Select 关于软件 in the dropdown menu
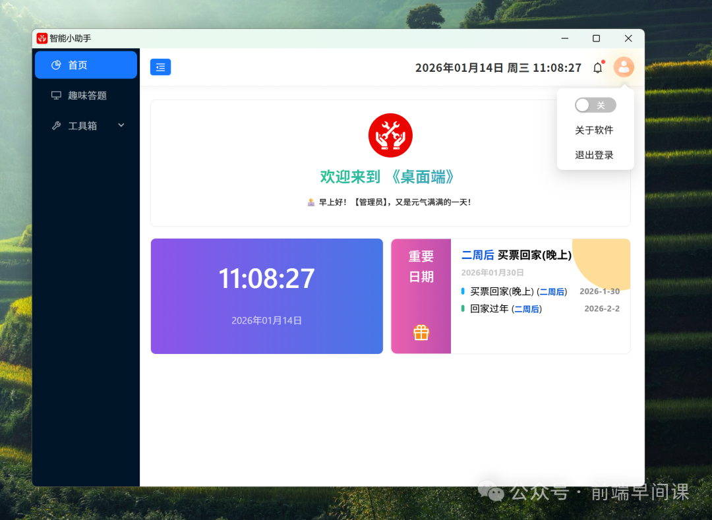This screenshot has width=712, height=520. click(594, 130)
